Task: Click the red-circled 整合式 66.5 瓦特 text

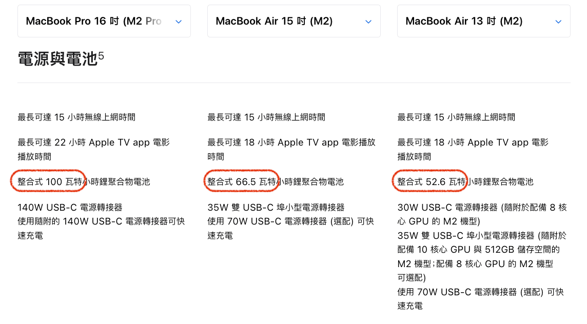Action: 241,181
